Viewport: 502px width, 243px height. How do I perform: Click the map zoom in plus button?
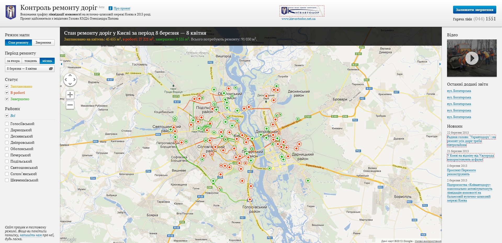[x=70, y=95]
